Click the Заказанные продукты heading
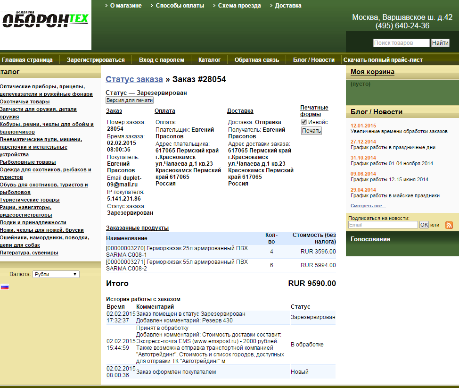 pyautogui.click(x=137, y=228)
